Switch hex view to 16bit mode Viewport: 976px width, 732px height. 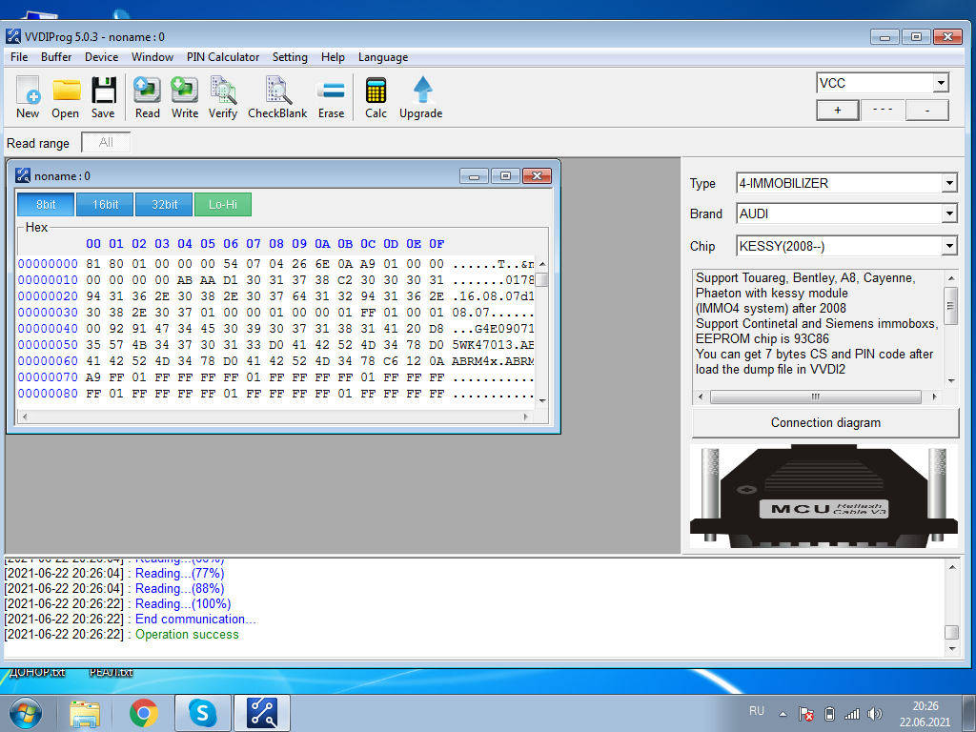click(x=105, y=204)
